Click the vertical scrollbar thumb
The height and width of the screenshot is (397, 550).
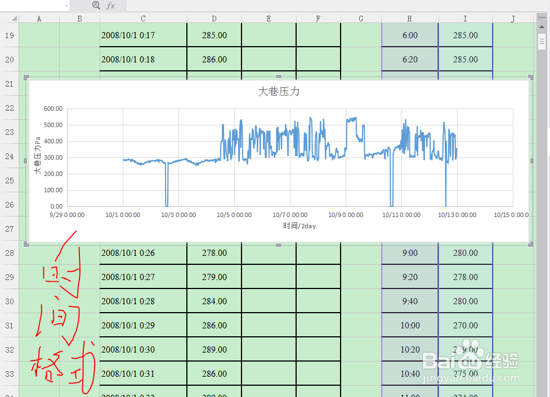543,42
